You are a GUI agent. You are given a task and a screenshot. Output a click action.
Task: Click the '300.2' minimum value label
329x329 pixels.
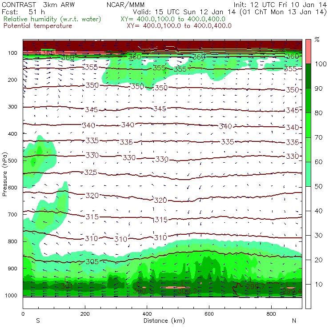[187, 291]
